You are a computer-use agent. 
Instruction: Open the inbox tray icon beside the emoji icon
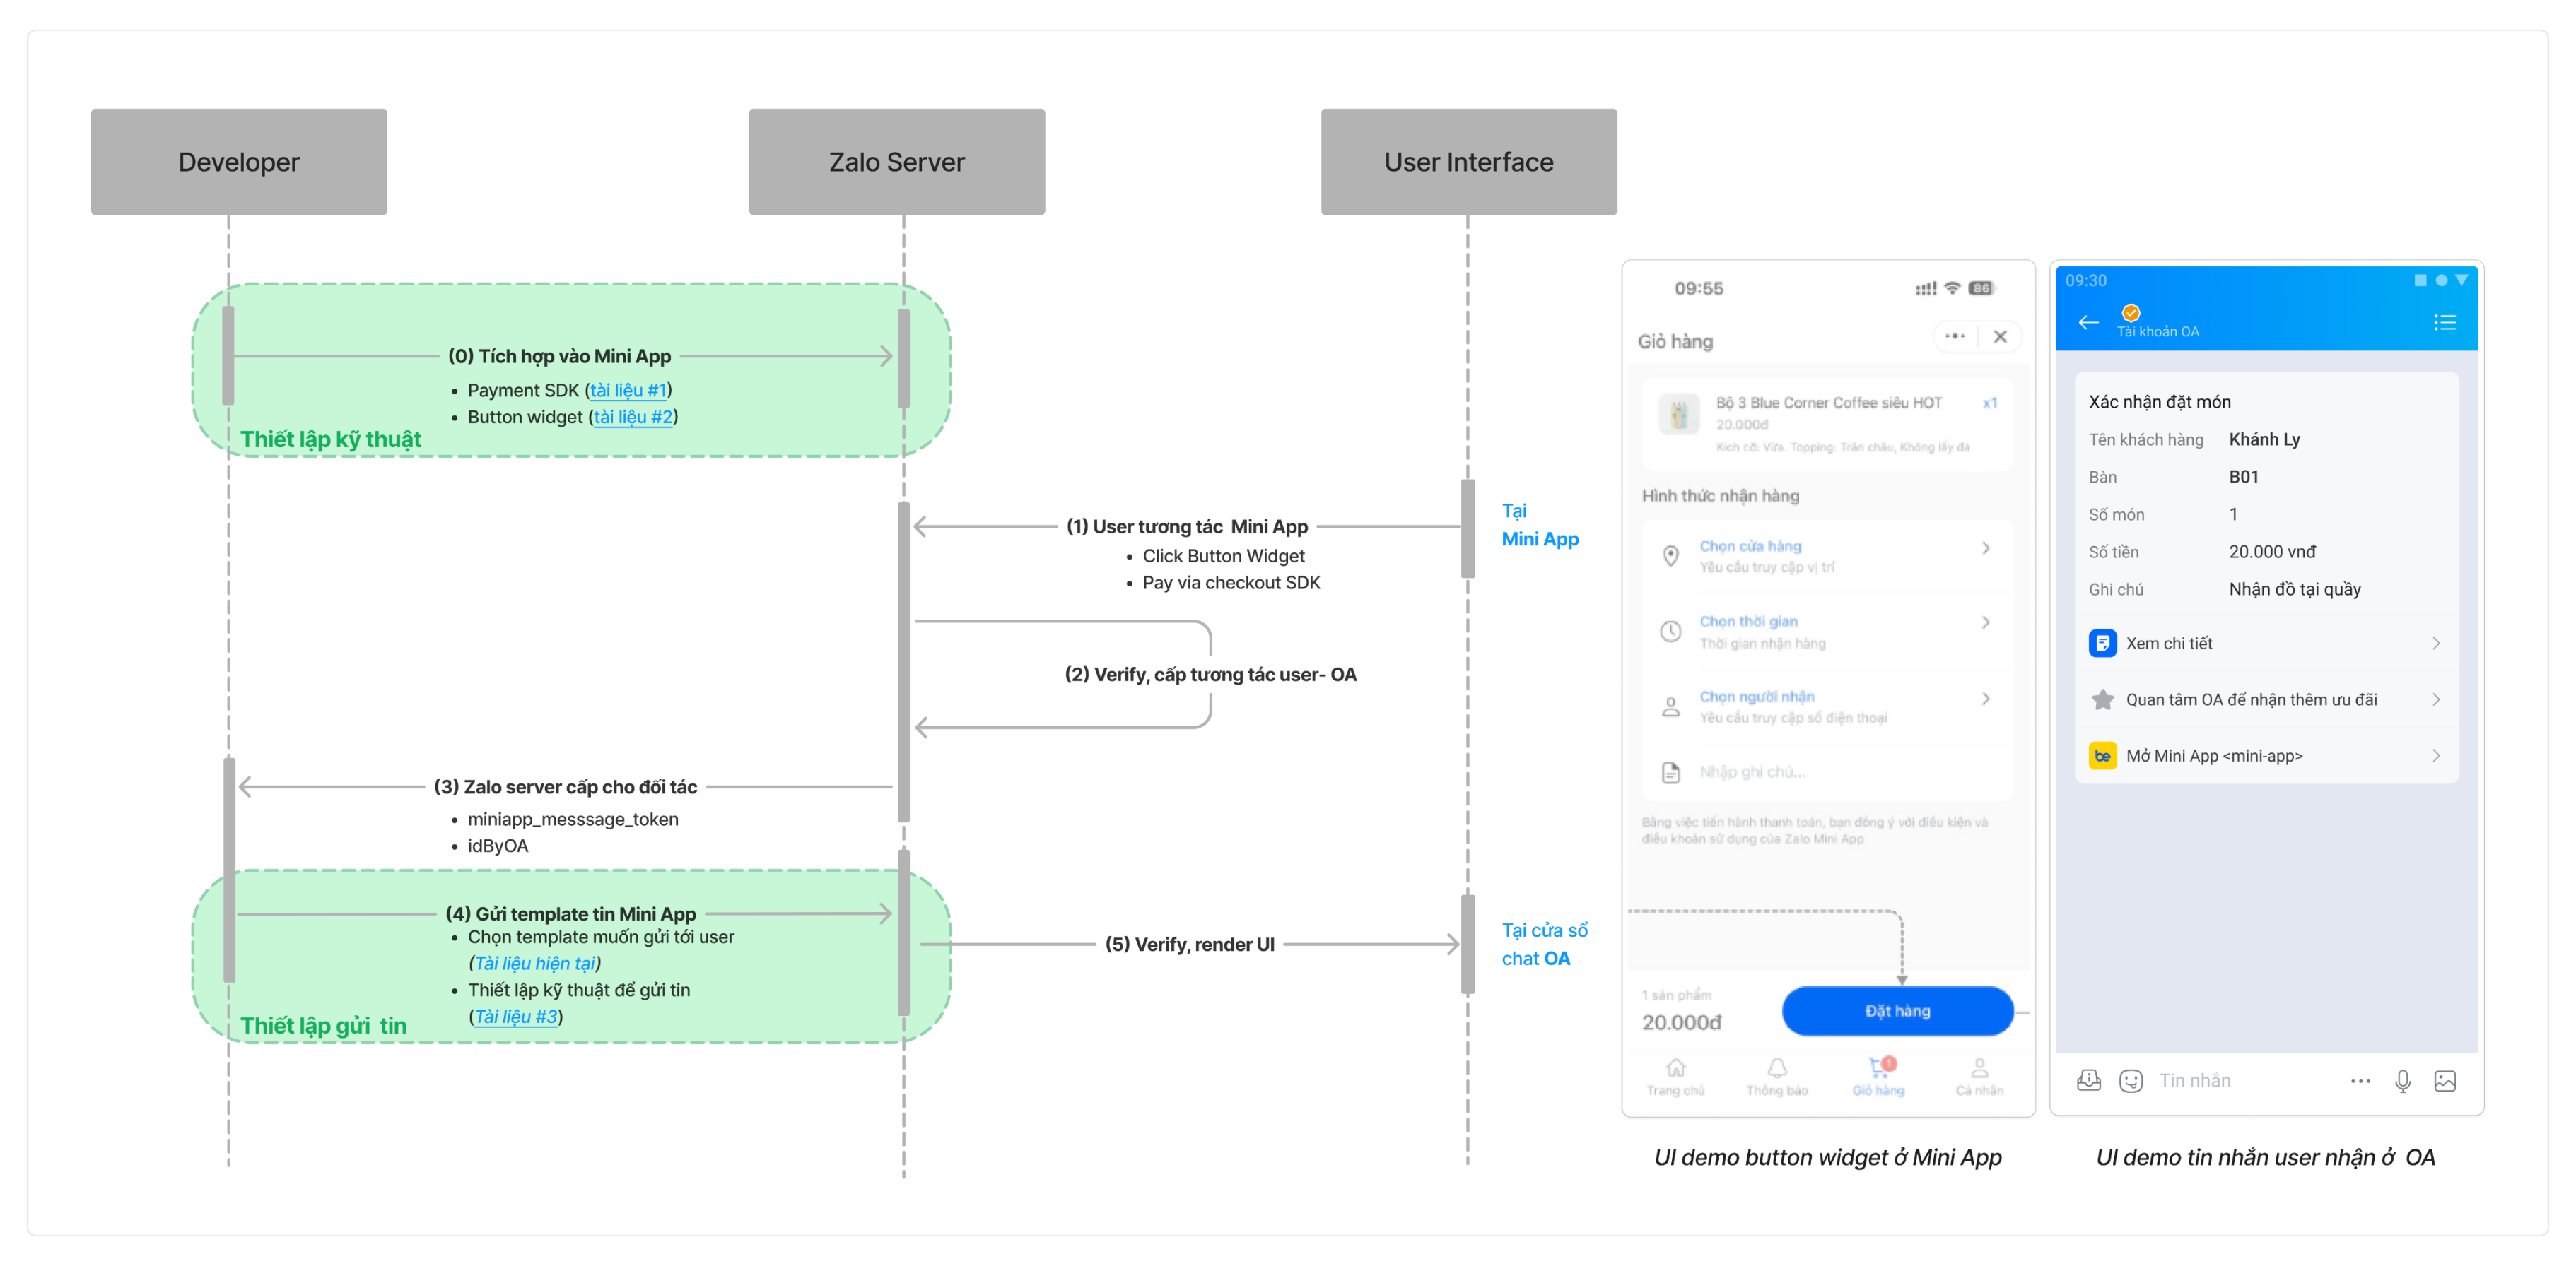[x=2088, y=1080]
